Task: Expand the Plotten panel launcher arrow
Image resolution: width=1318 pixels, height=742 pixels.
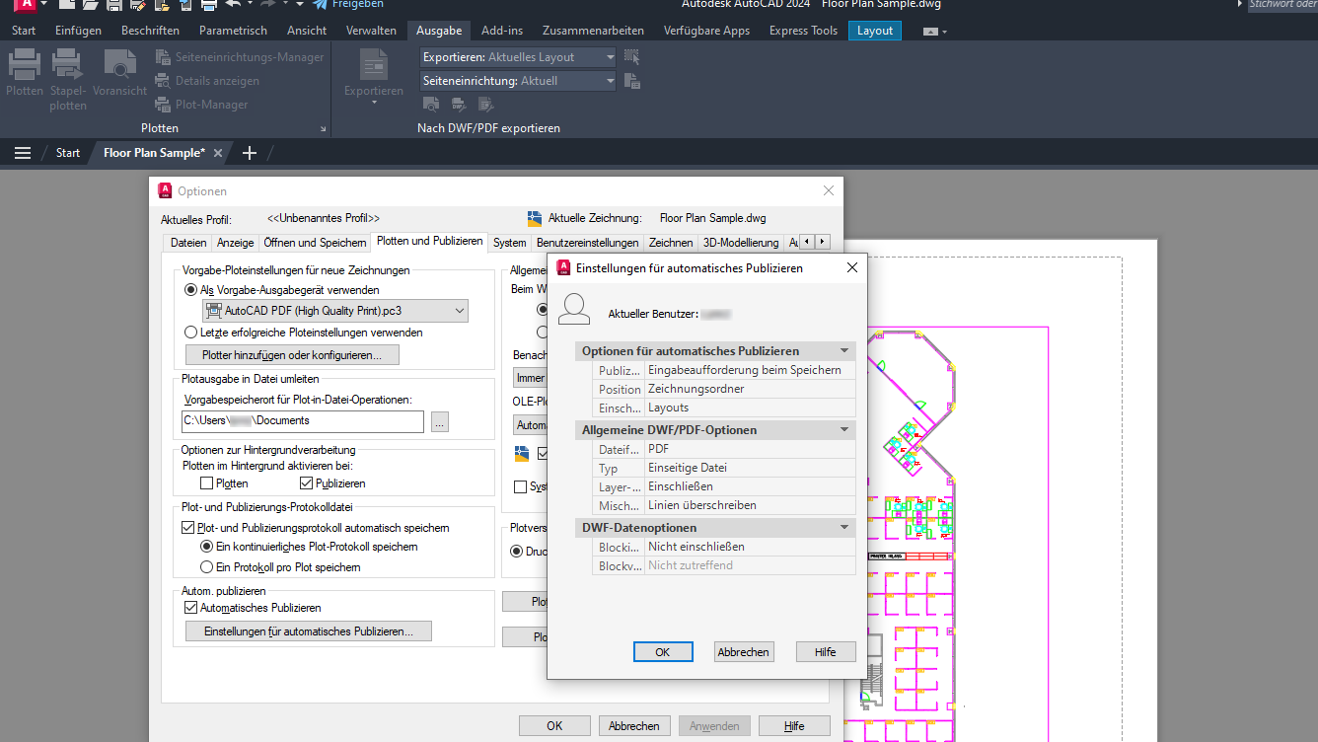Action: pos(323,129)
